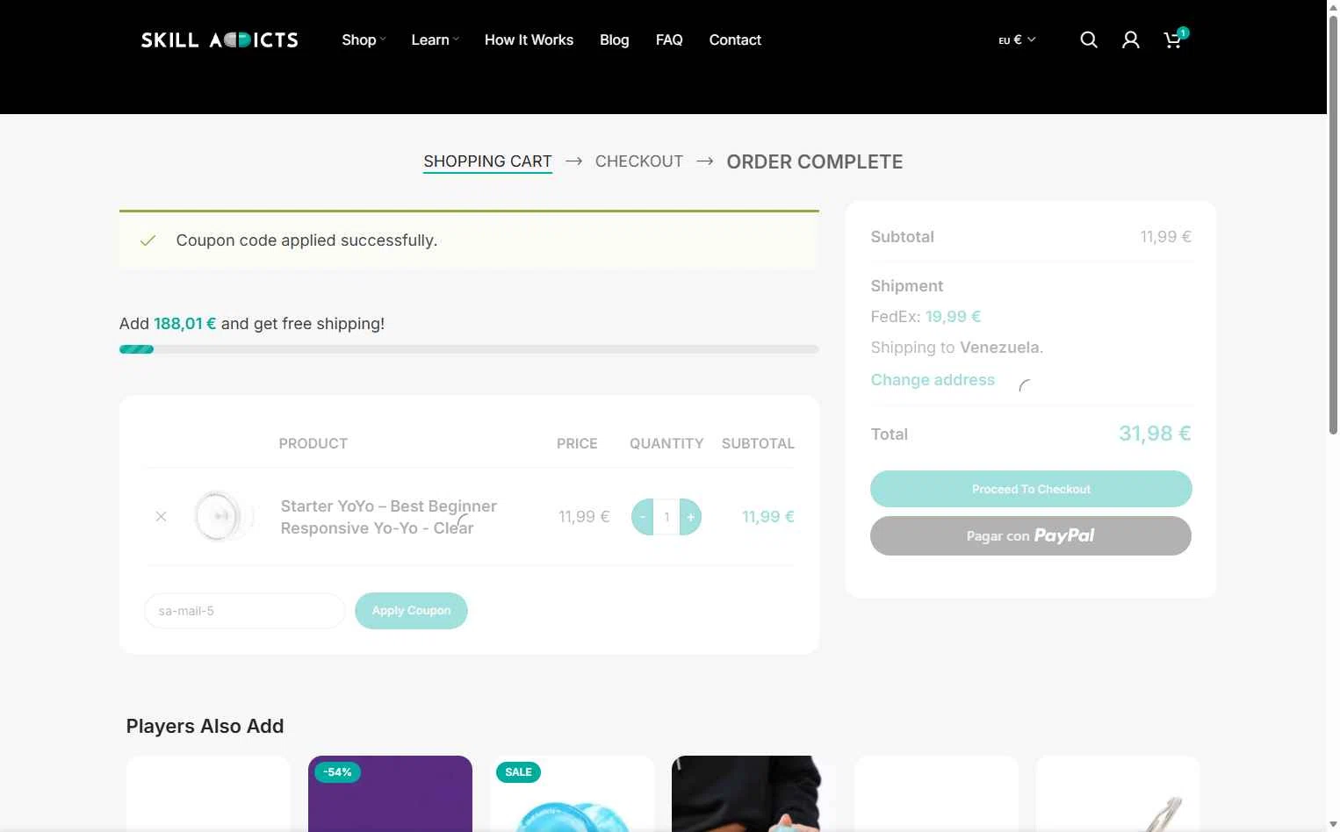Open the FAQ page

click(669, 39)
